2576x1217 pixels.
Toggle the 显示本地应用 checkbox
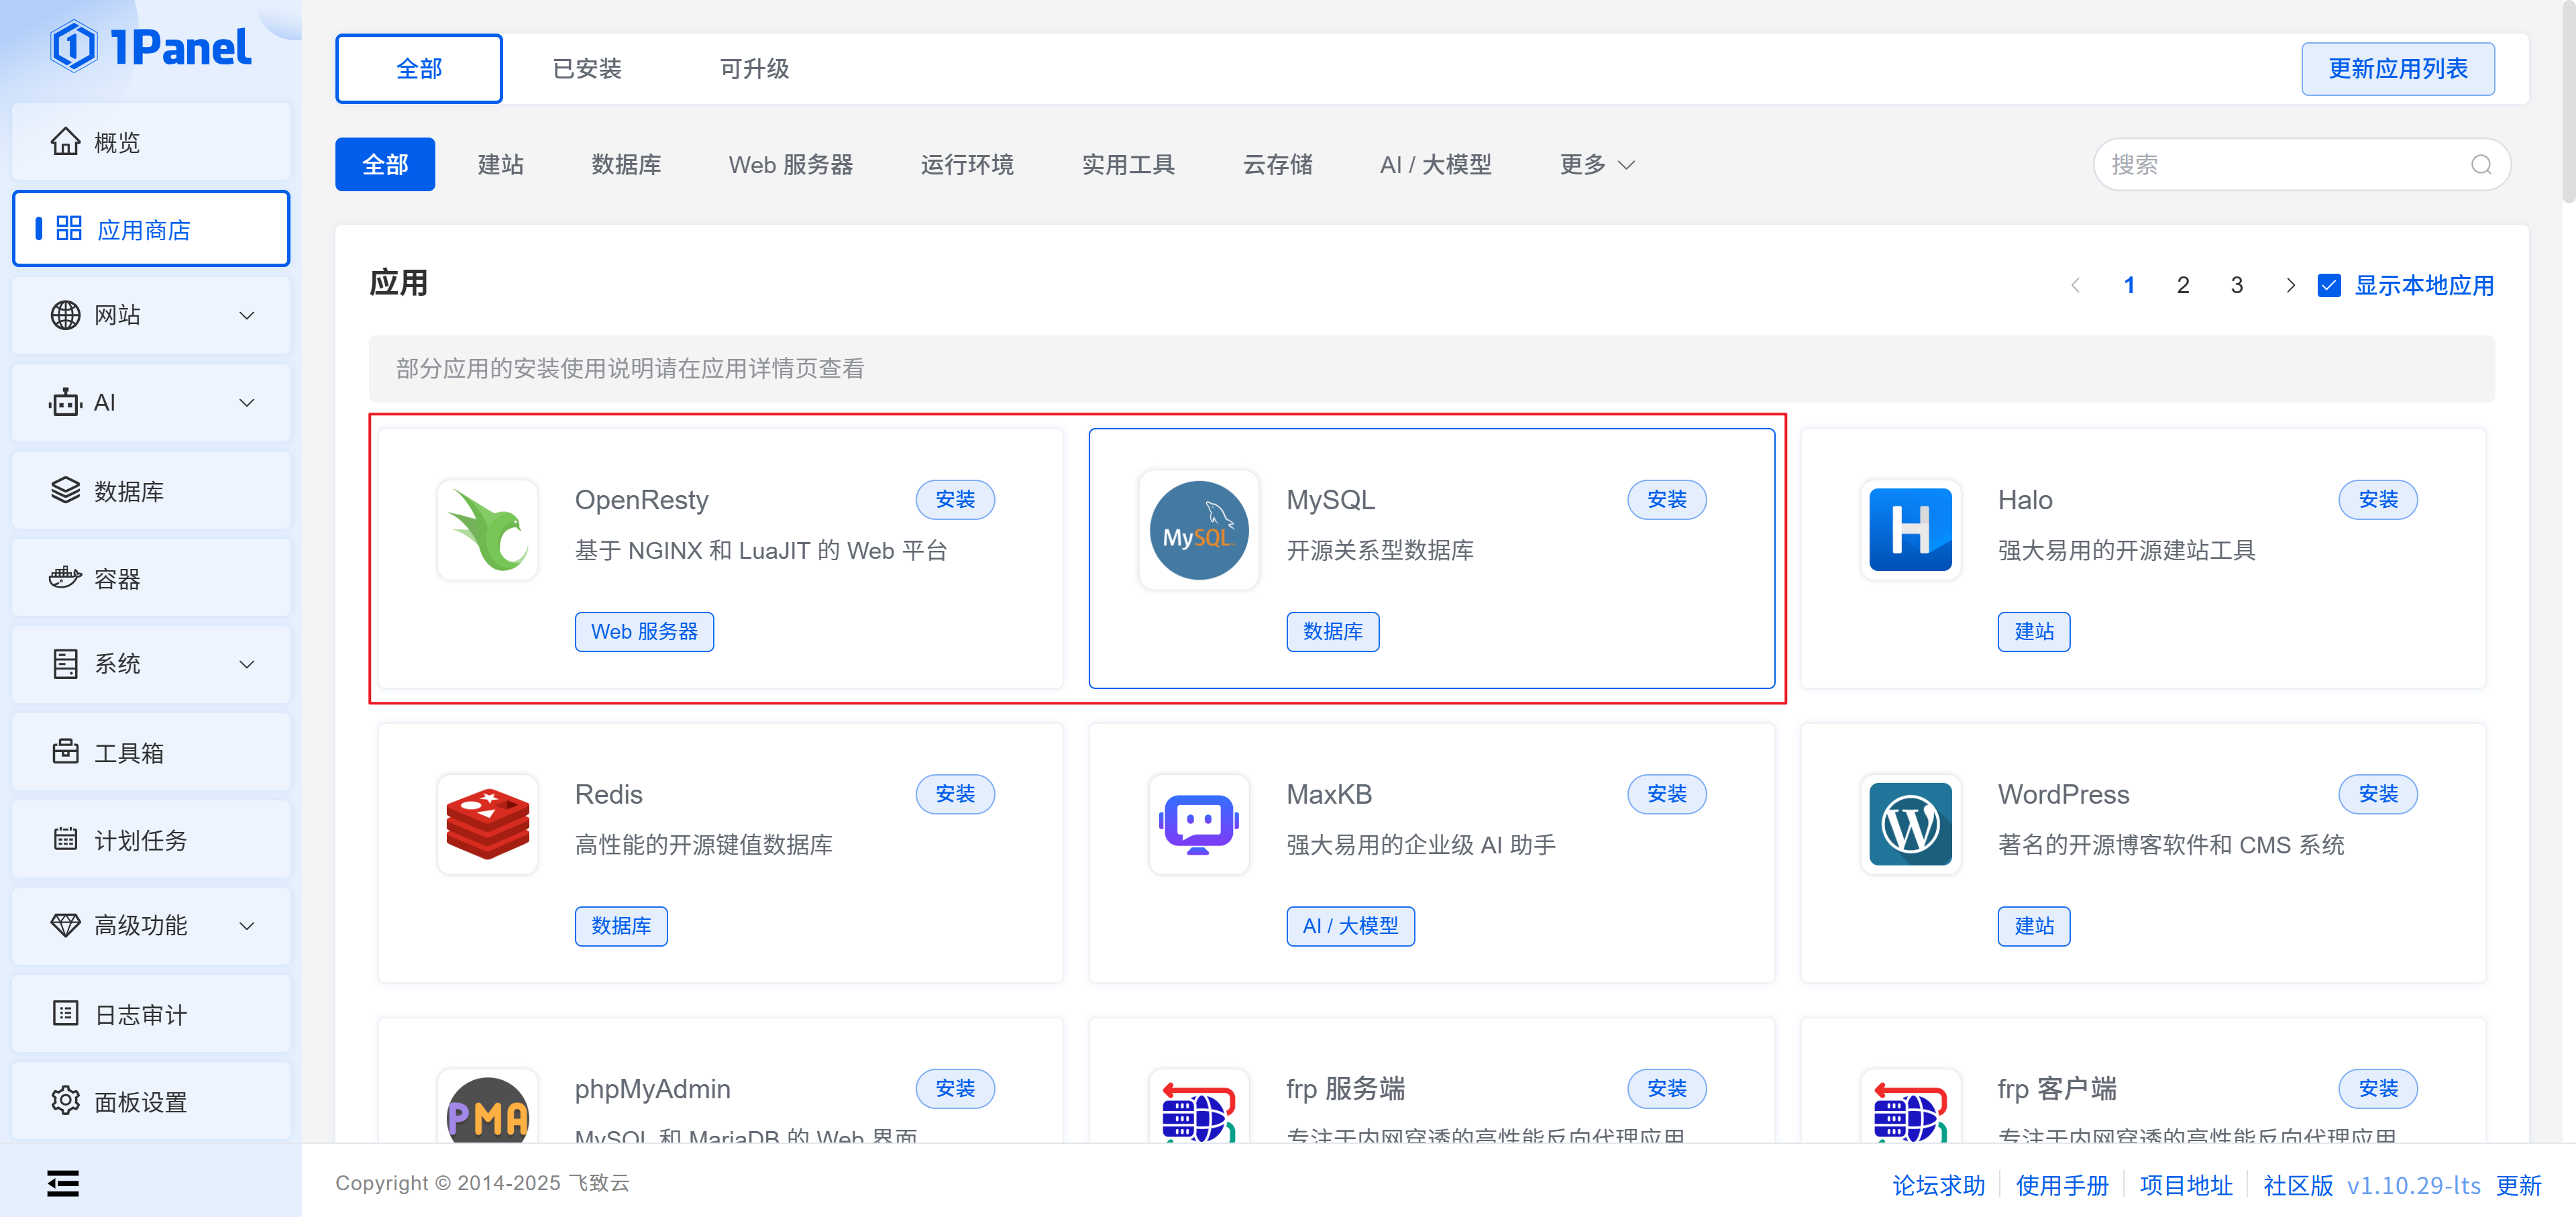point(2329,286)
